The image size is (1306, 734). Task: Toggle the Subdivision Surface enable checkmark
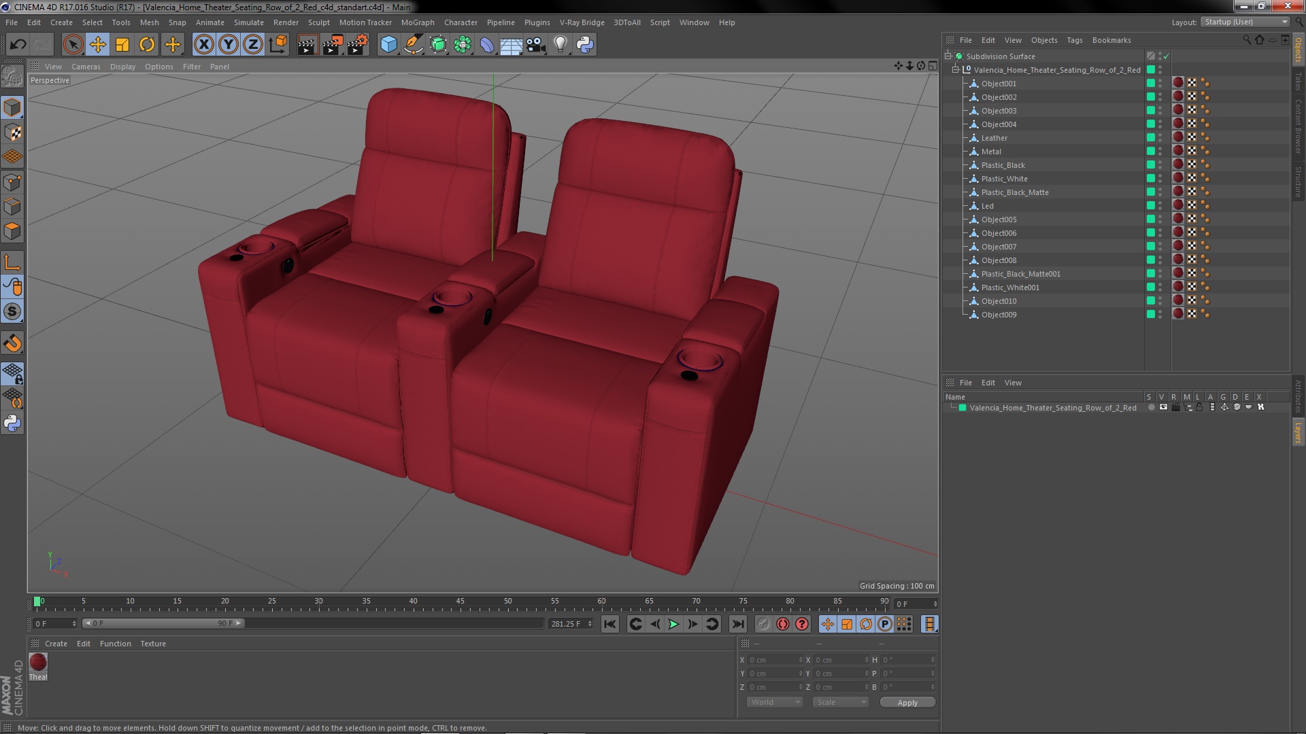[1167, 56]
